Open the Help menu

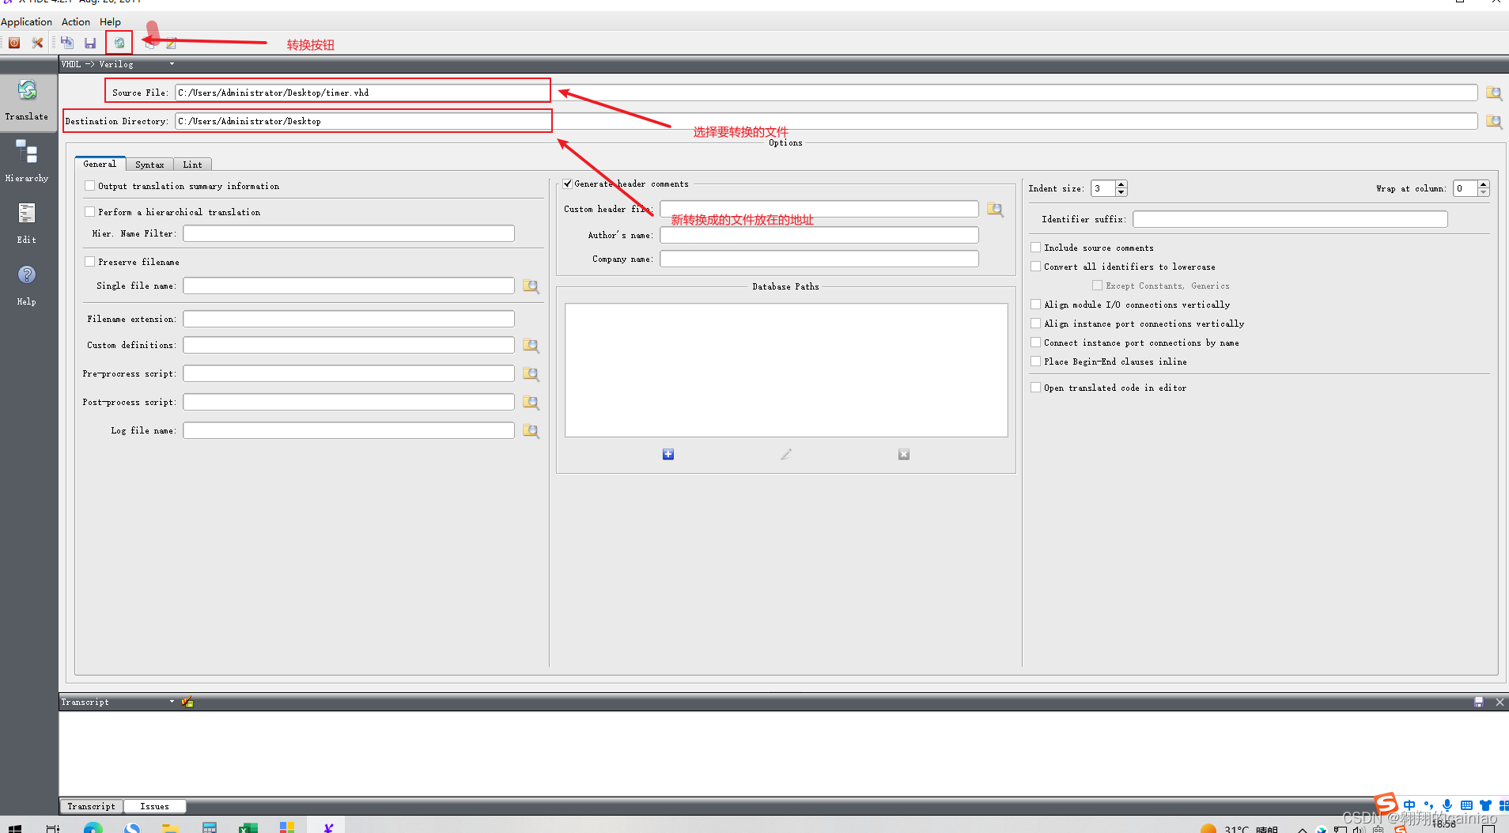point(110,22)
